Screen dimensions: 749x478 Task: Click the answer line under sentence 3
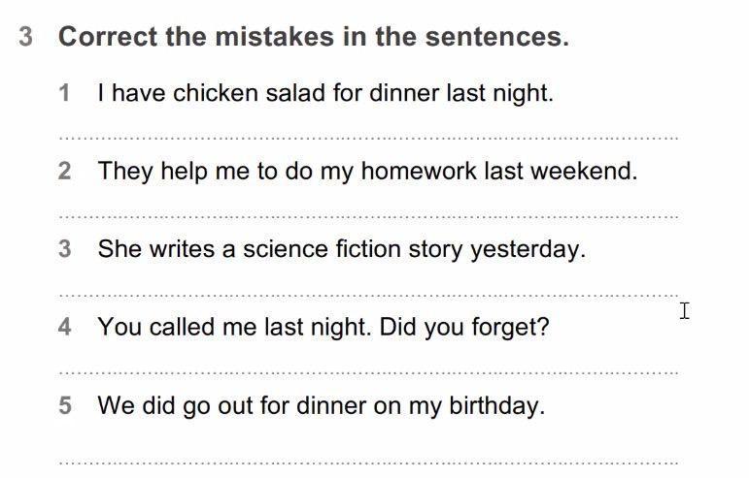369,293
